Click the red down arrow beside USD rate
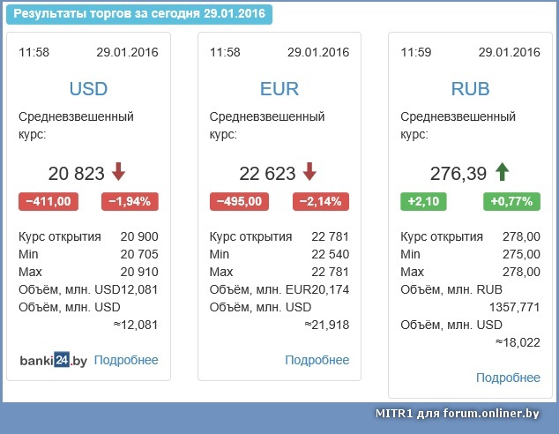The width and height of the screenshot is (559, 434). click(x=119, y=172)
